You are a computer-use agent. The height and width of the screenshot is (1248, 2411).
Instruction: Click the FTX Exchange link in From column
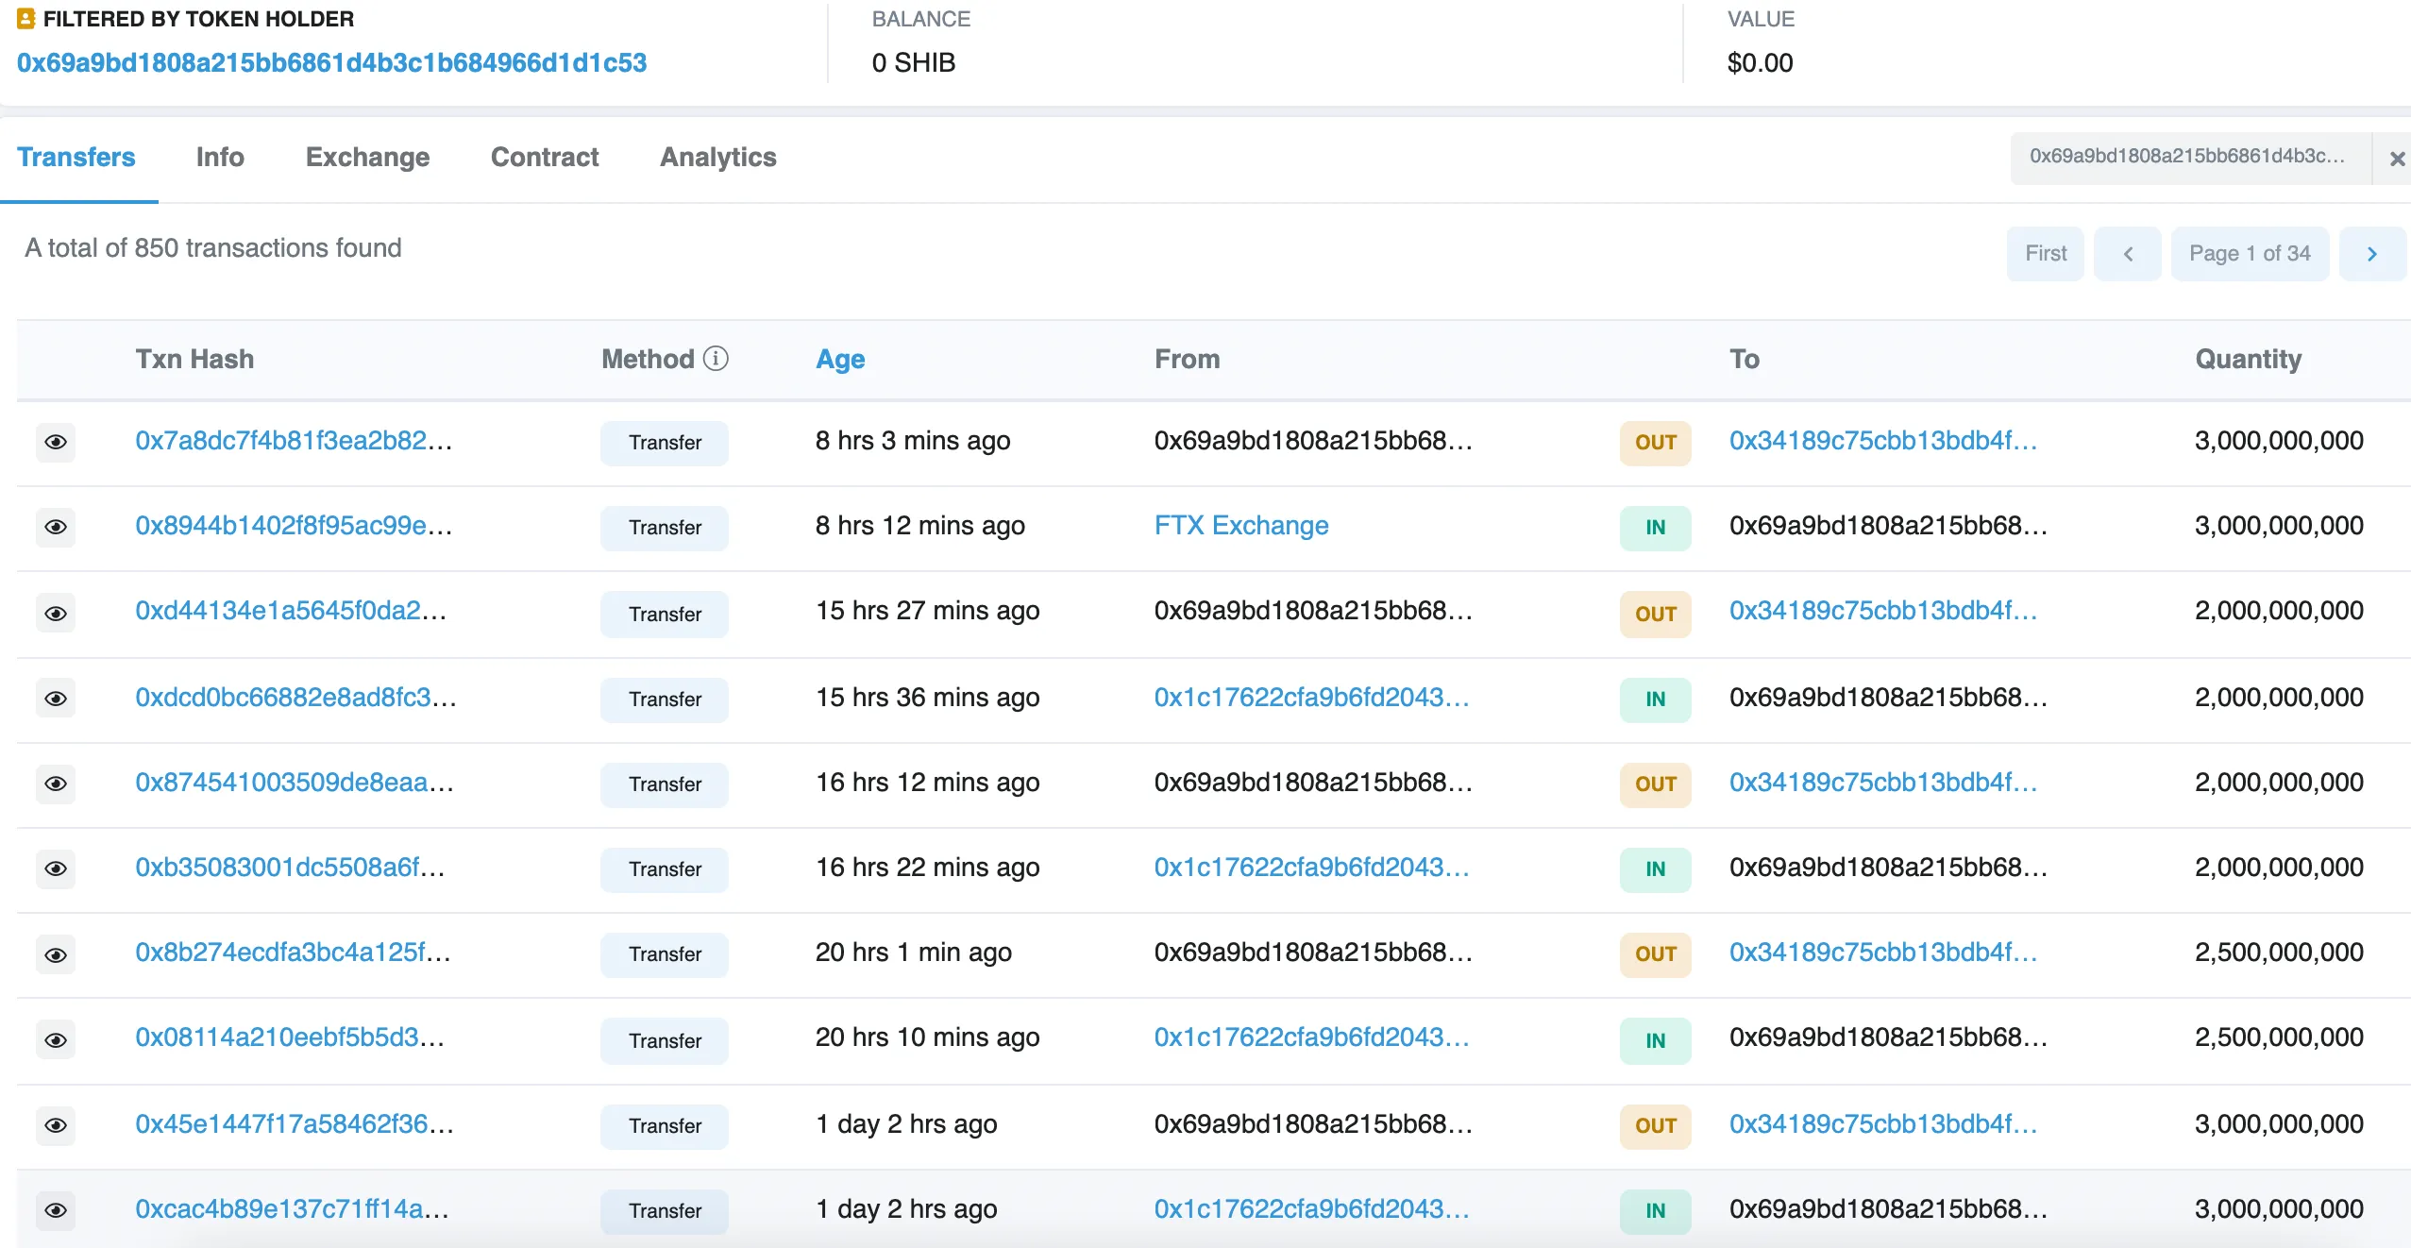tap(1241, 525)
